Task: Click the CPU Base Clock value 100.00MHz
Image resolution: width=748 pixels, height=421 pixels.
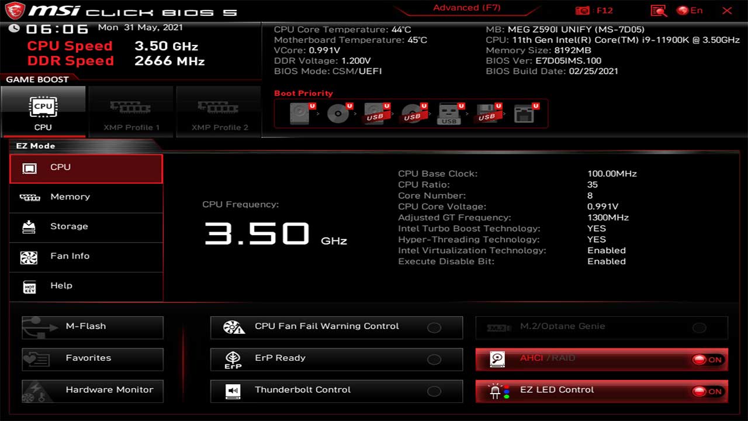Action: pos(612,174)
